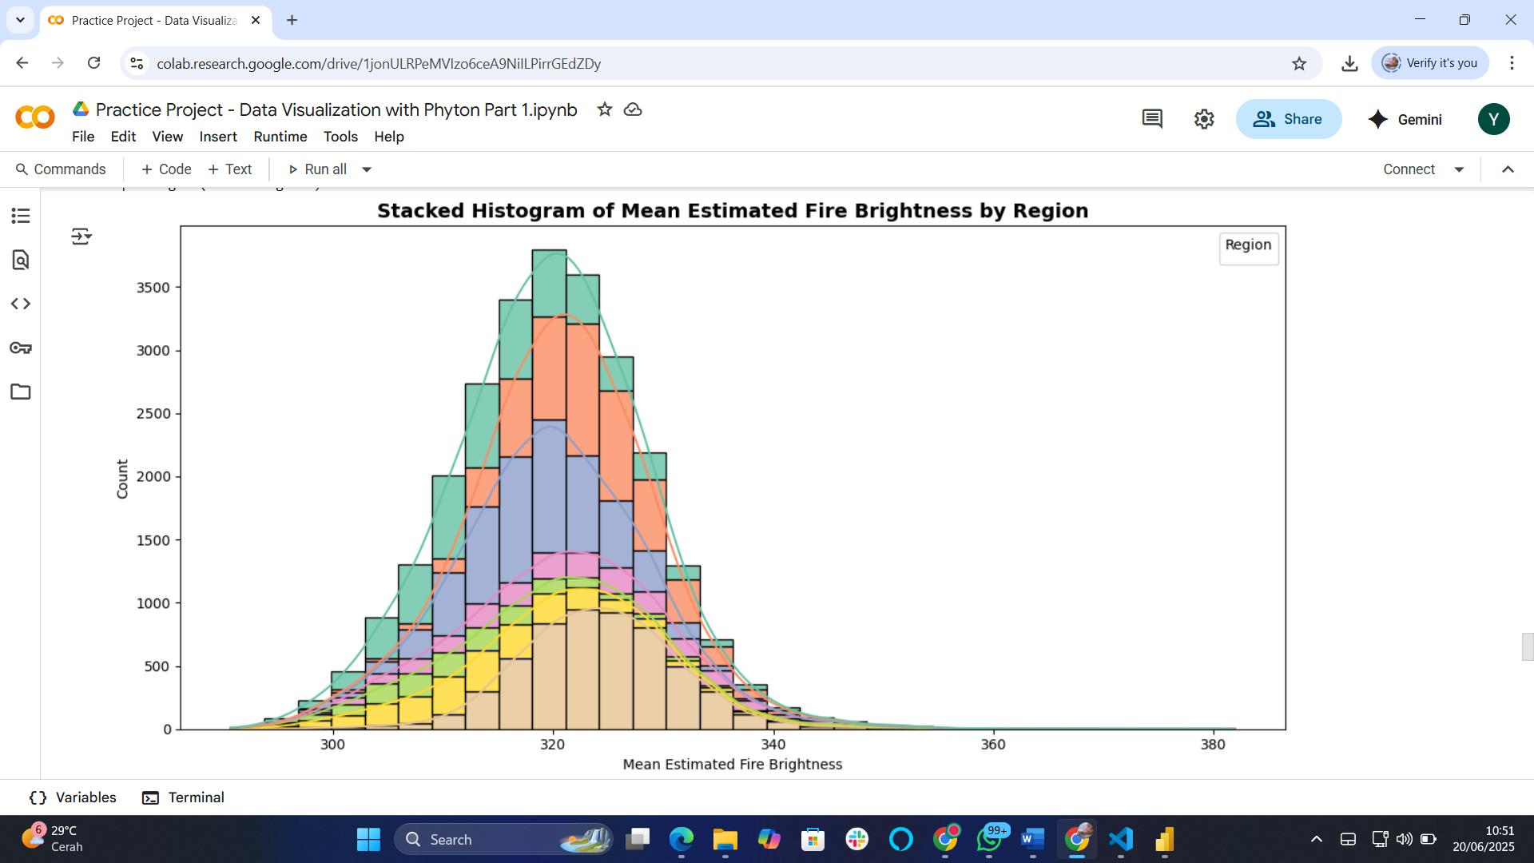
Task: Toggle cloud save status icon
Action: (633, 109)
